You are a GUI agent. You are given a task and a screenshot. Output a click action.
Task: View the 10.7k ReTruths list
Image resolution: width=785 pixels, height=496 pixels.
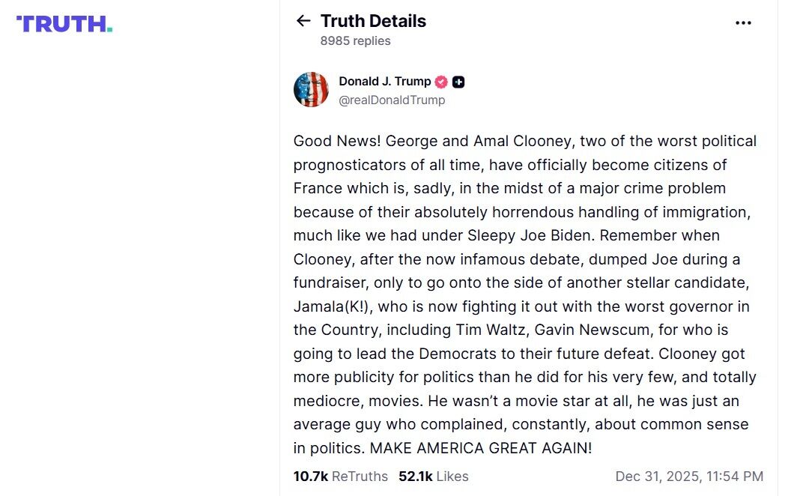(x=340, y=476)
